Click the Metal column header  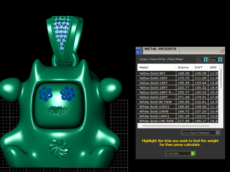pos(157,67)
